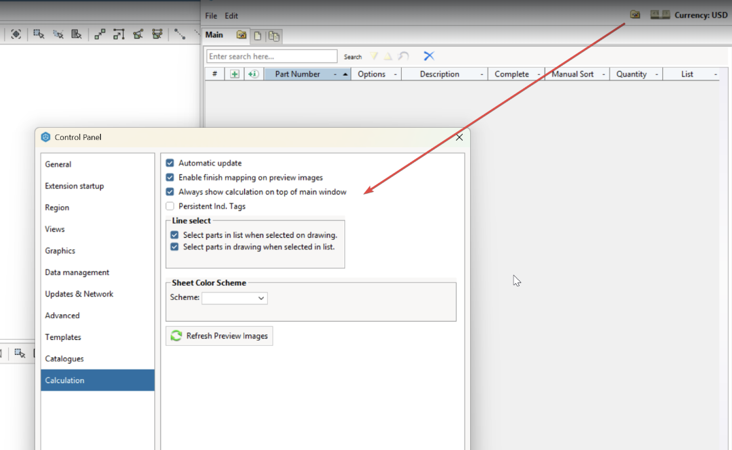The width and height of the screenshot is (732, 450).
Task: Click the green plus add column icon
Action: tap(234, 74)
